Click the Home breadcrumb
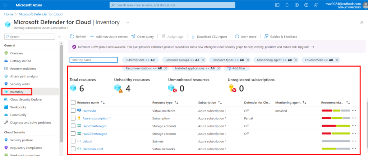The width and height of the screenshot is (368, 156). [9, 14]
